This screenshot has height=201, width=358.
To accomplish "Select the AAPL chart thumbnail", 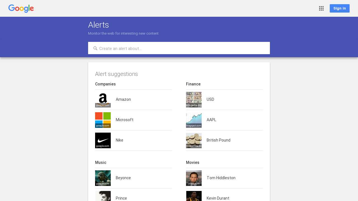I will click(x=194, y=120).
